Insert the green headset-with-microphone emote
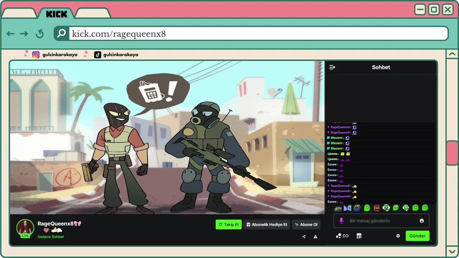 coord(406,208)
